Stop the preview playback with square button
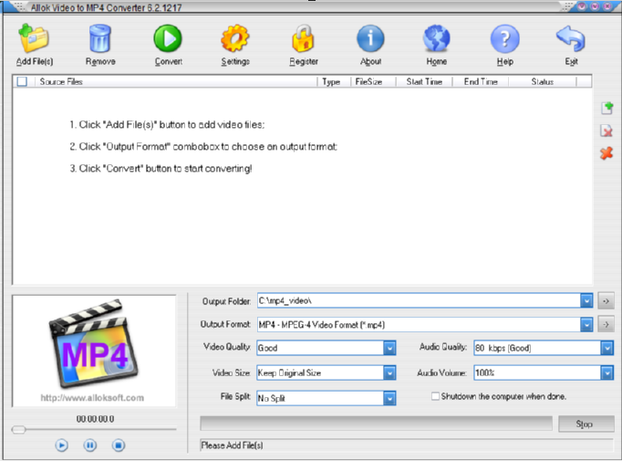The image size is (622, 461). pyautogui.click(x=119, y=445)
